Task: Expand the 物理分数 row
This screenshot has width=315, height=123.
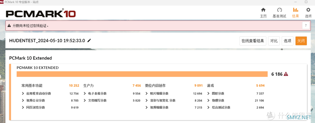Action: [x=209, y=100]
